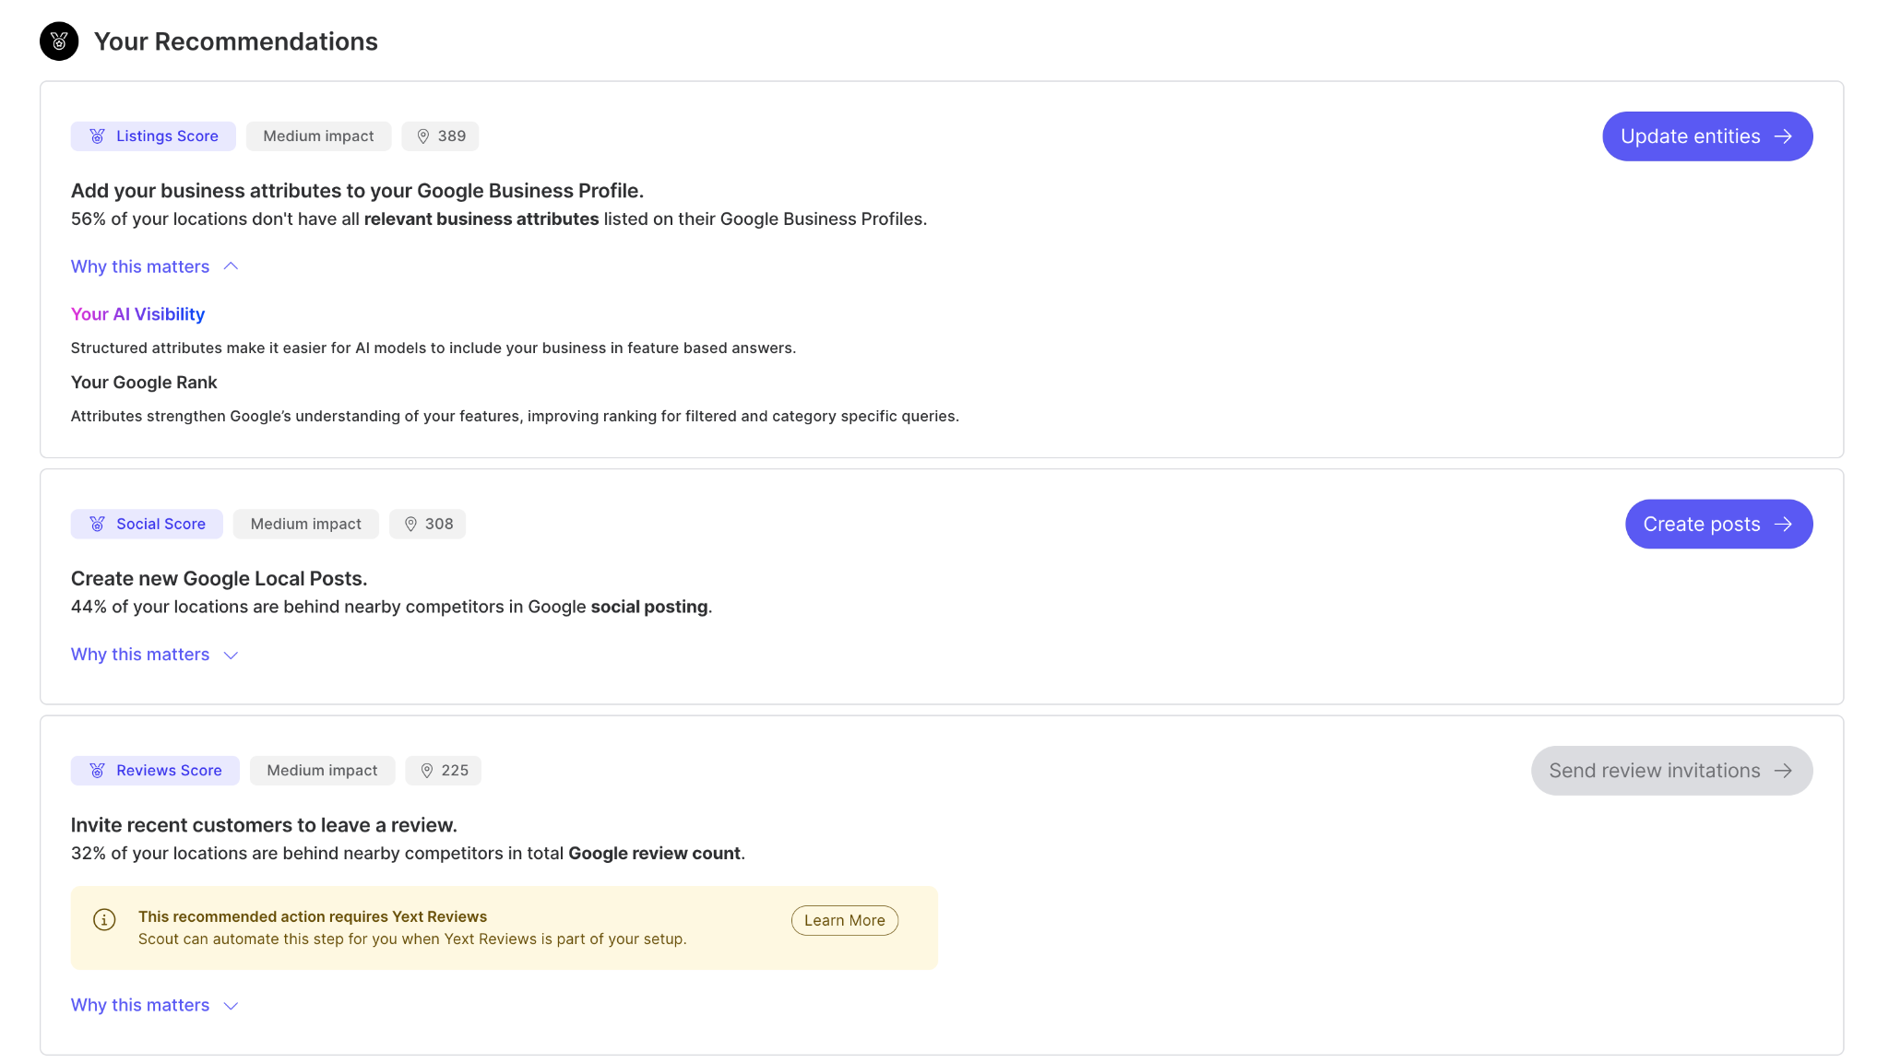The height and width of the screenshot is (1063, 1889).
Task: Collapse Why this matters under Google Business Profile
Action: coord(154,266)
